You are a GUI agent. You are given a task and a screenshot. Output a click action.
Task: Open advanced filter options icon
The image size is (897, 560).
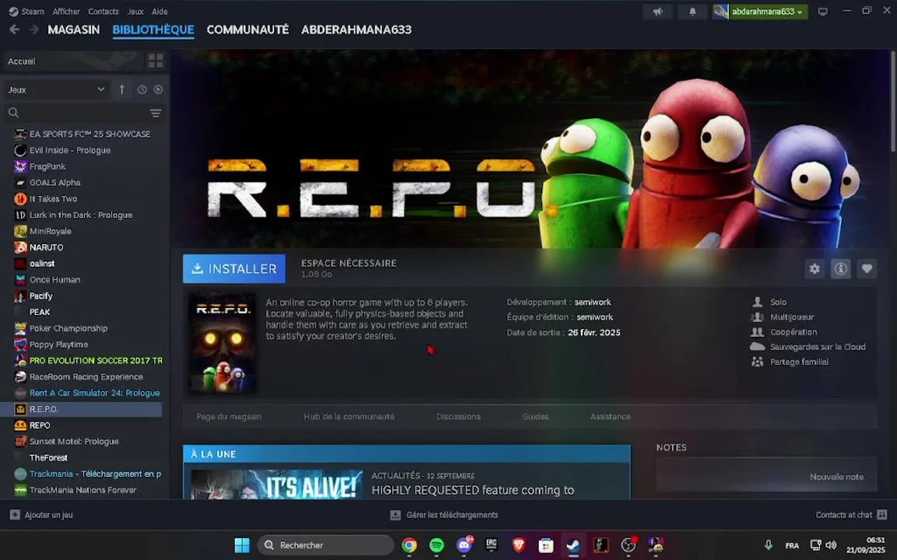click(156, 113)
